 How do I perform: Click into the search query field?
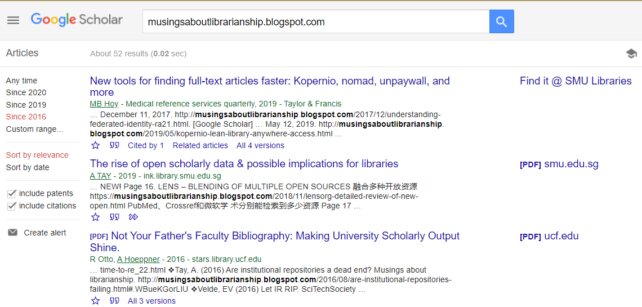coord(316,21)
